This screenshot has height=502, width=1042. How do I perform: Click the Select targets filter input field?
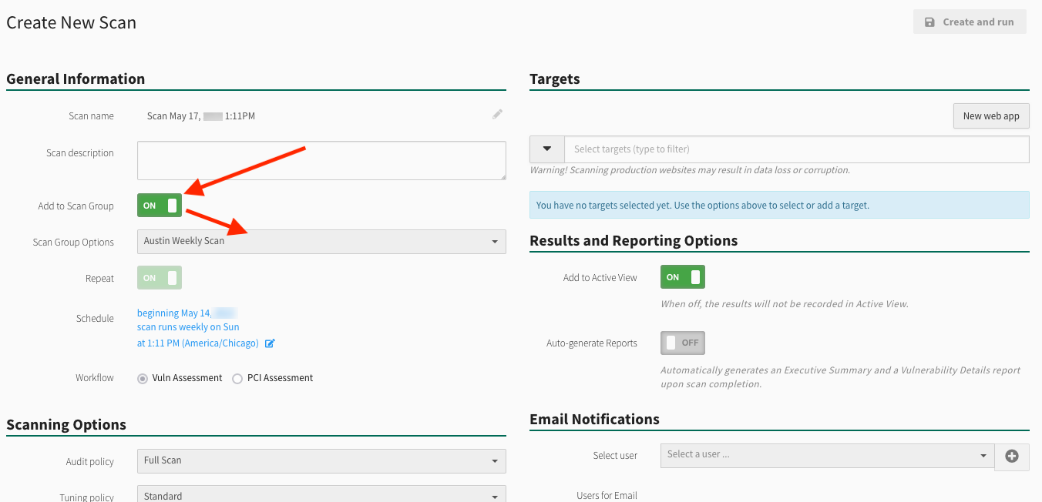click(795, 149)
